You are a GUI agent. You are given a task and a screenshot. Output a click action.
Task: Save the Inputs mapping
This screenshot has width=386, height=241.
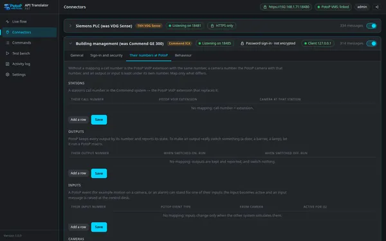click(99, 227)
